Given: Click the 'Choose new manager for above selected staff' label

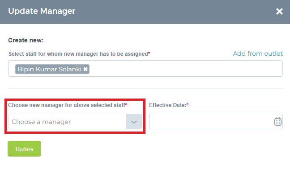Looking at the screenshot, I should [x=68, y=105].
